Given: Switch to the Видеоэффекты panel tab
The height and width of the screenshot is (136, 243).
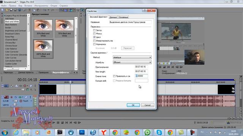Looking at the screenshot, I should tap(61, 72).
